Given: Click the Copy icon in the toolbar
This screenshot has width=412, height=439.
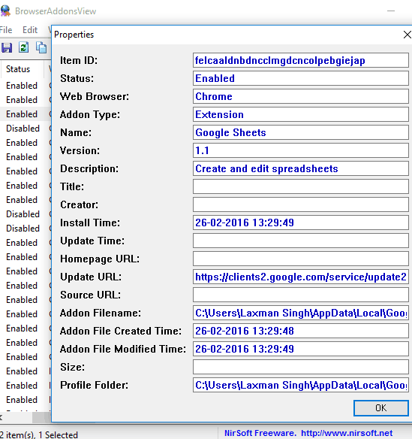Looking at the screenshot, I should click(41, 47).
